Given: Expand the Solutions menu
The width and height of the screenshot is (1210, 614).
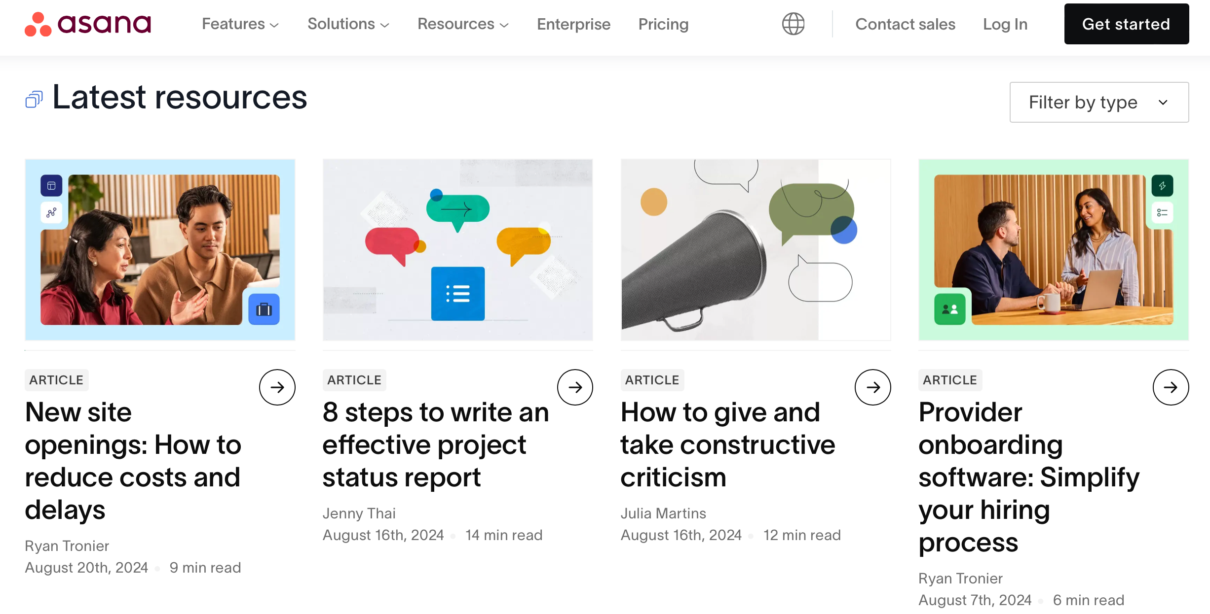Looking at the screenshot, I should coord(348,24).
